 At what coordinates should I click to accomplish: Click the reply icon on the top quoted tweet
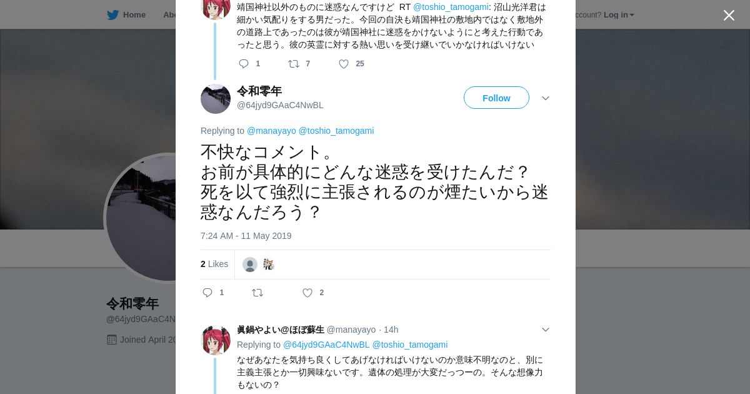click(x=244, y=64)
